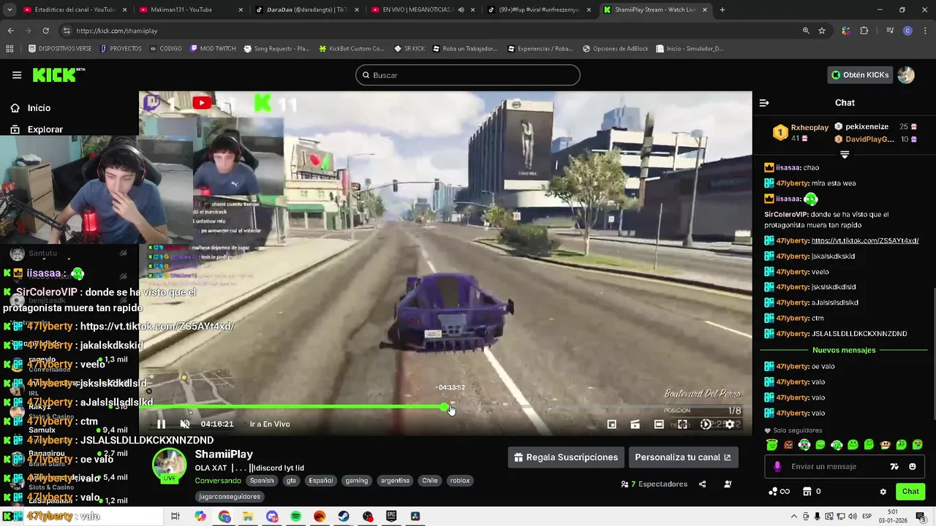This screenshot has height=526, width=936.
Task: Insert the angry red emote
Action: click(788, 445)
